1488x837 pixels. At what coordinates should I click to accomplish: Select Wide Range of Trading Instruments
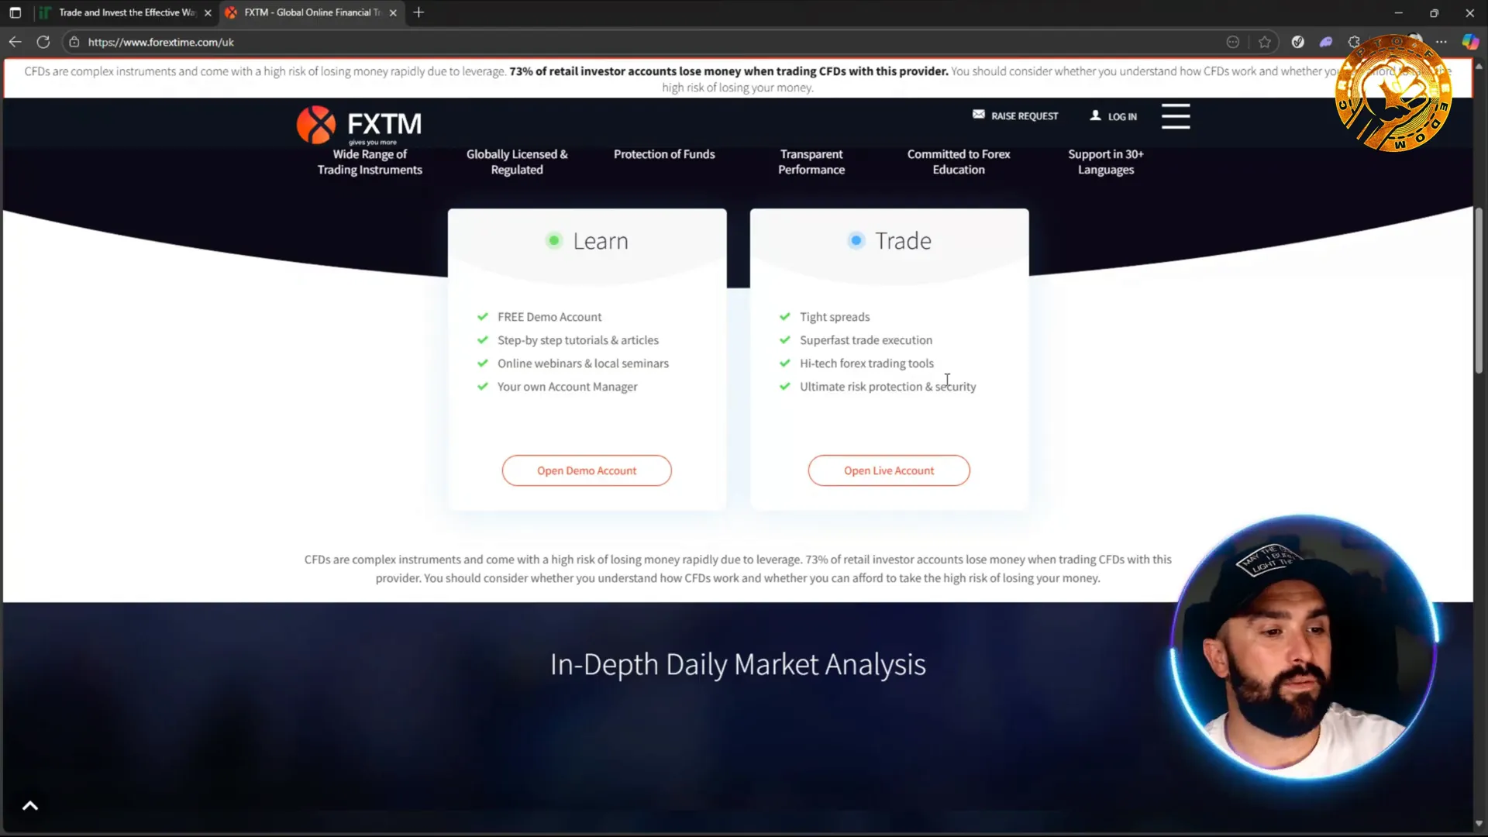[370, 162]
